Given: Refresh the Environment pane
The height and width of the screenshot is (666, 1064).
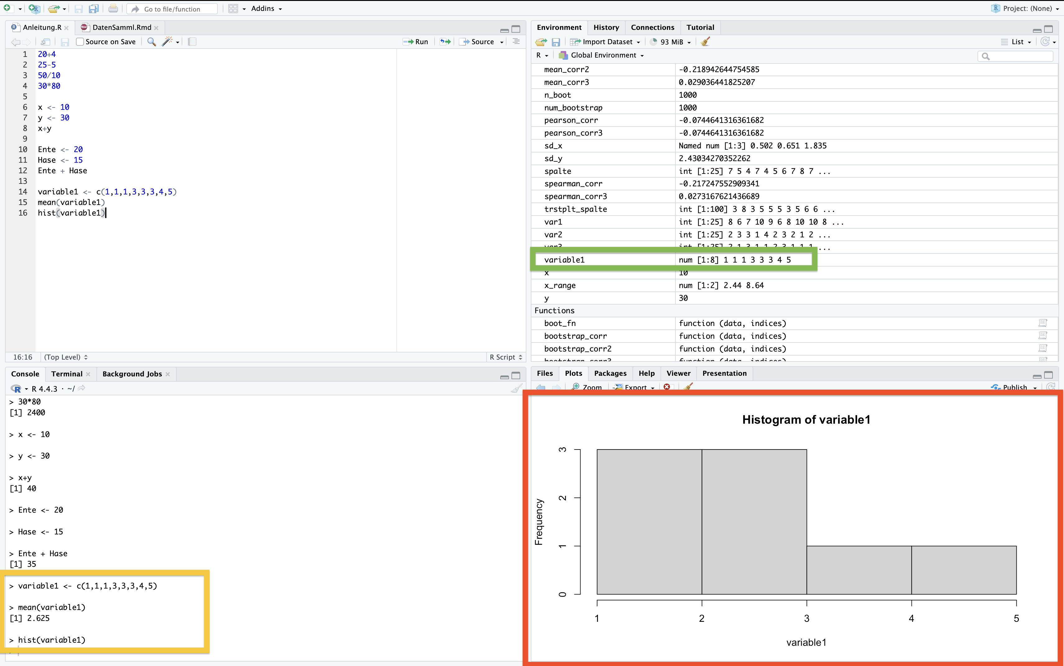Looking at the screenshot, I should (x=1045, y=41).
